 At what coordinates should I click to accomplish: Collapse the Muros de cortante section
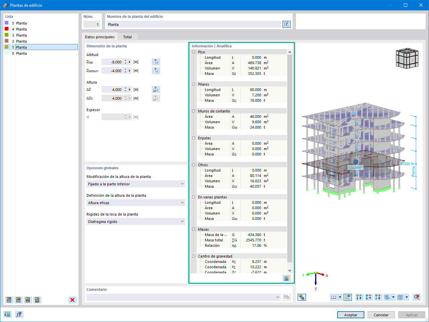(x=193, y=111)
